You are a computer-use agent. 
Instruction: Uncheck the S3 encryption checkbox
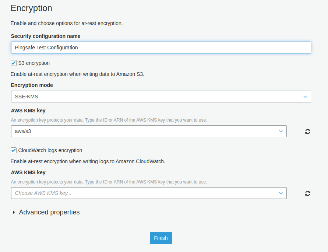14,63
